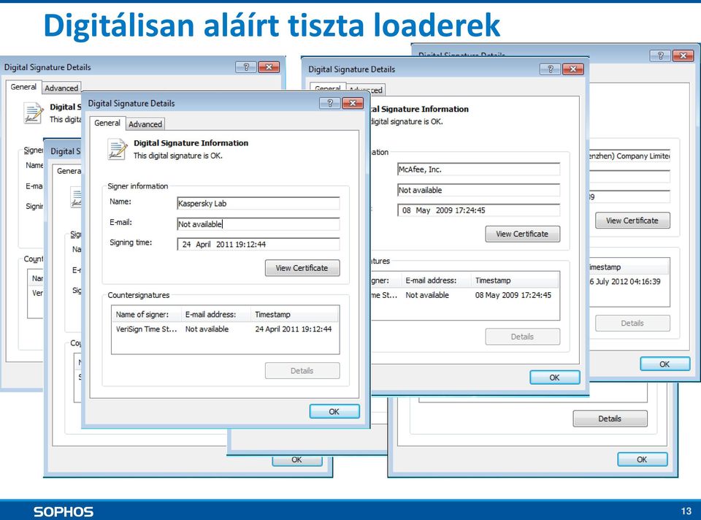701x520 pixels.
Task: Click the Company Limited name field
Action: click(629, 156)
